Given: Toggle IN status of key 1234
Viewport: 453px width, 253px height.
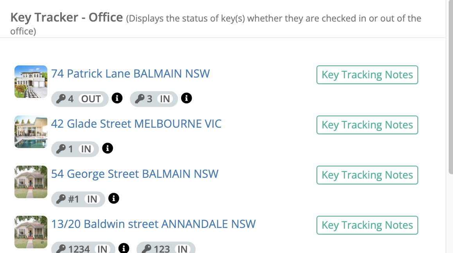Looking at the screenshot, I should 102,249.
